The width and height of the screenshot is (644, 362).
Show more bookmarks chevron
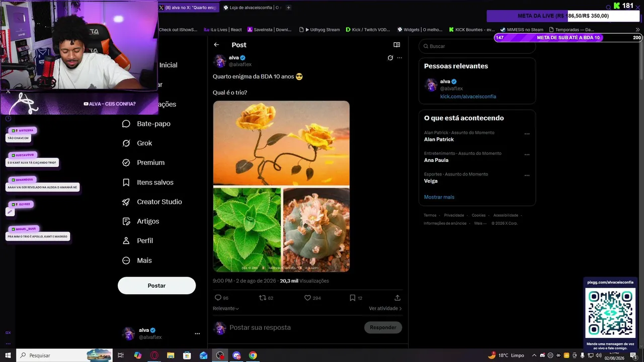pos(638,30)
